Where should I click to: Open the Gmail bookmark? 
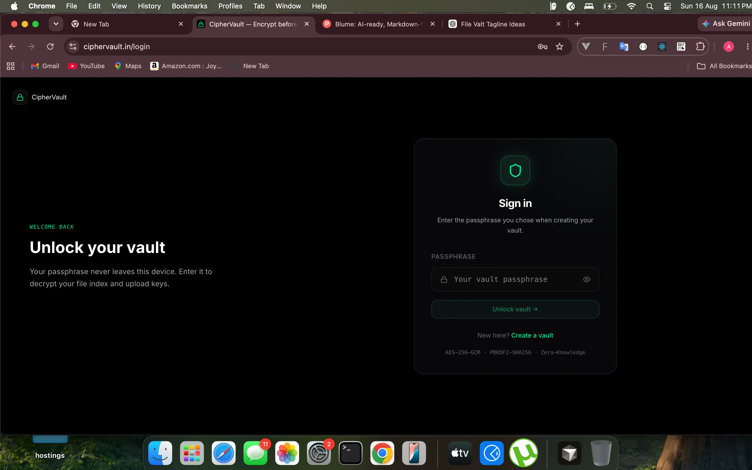[x=45, y=66]
